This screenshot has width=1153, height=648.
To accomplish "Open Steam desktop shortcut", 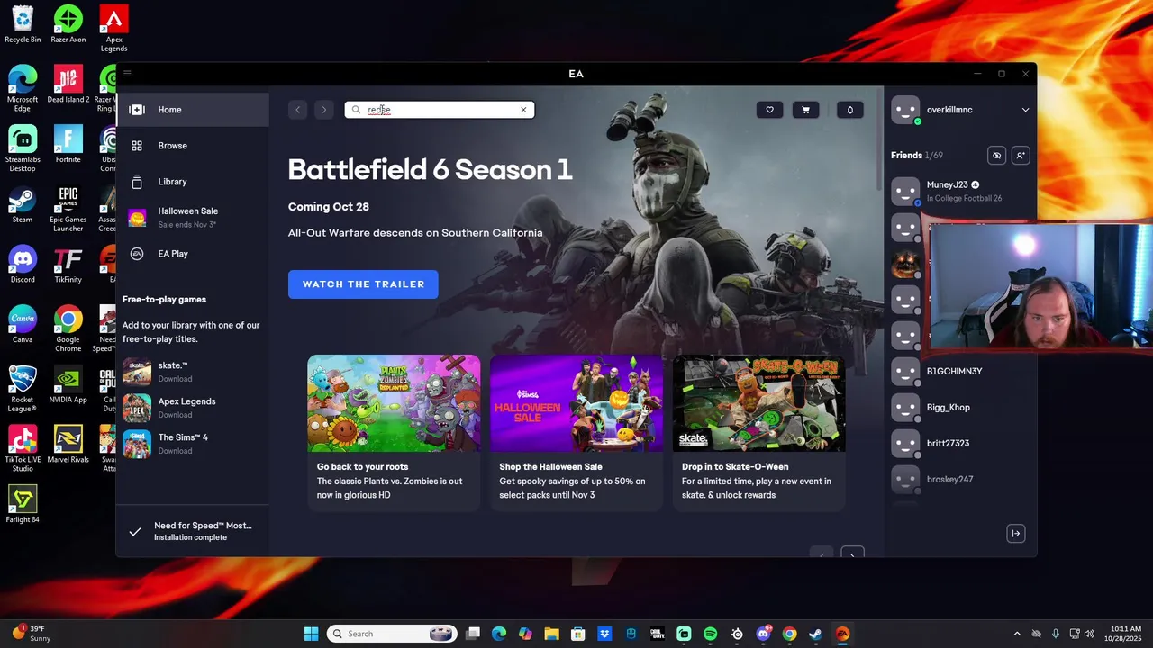I will pos(23,204).
